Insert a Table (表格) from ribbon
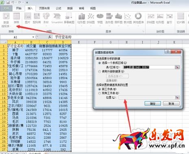 [16, 18]
